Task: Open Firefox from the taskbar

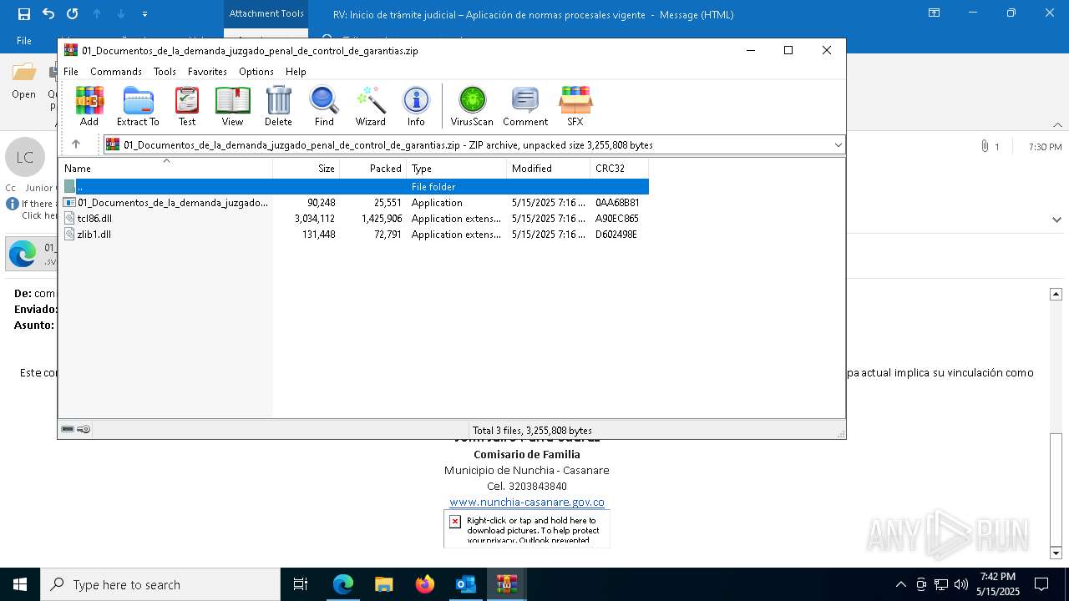Action: pos(425,584)
